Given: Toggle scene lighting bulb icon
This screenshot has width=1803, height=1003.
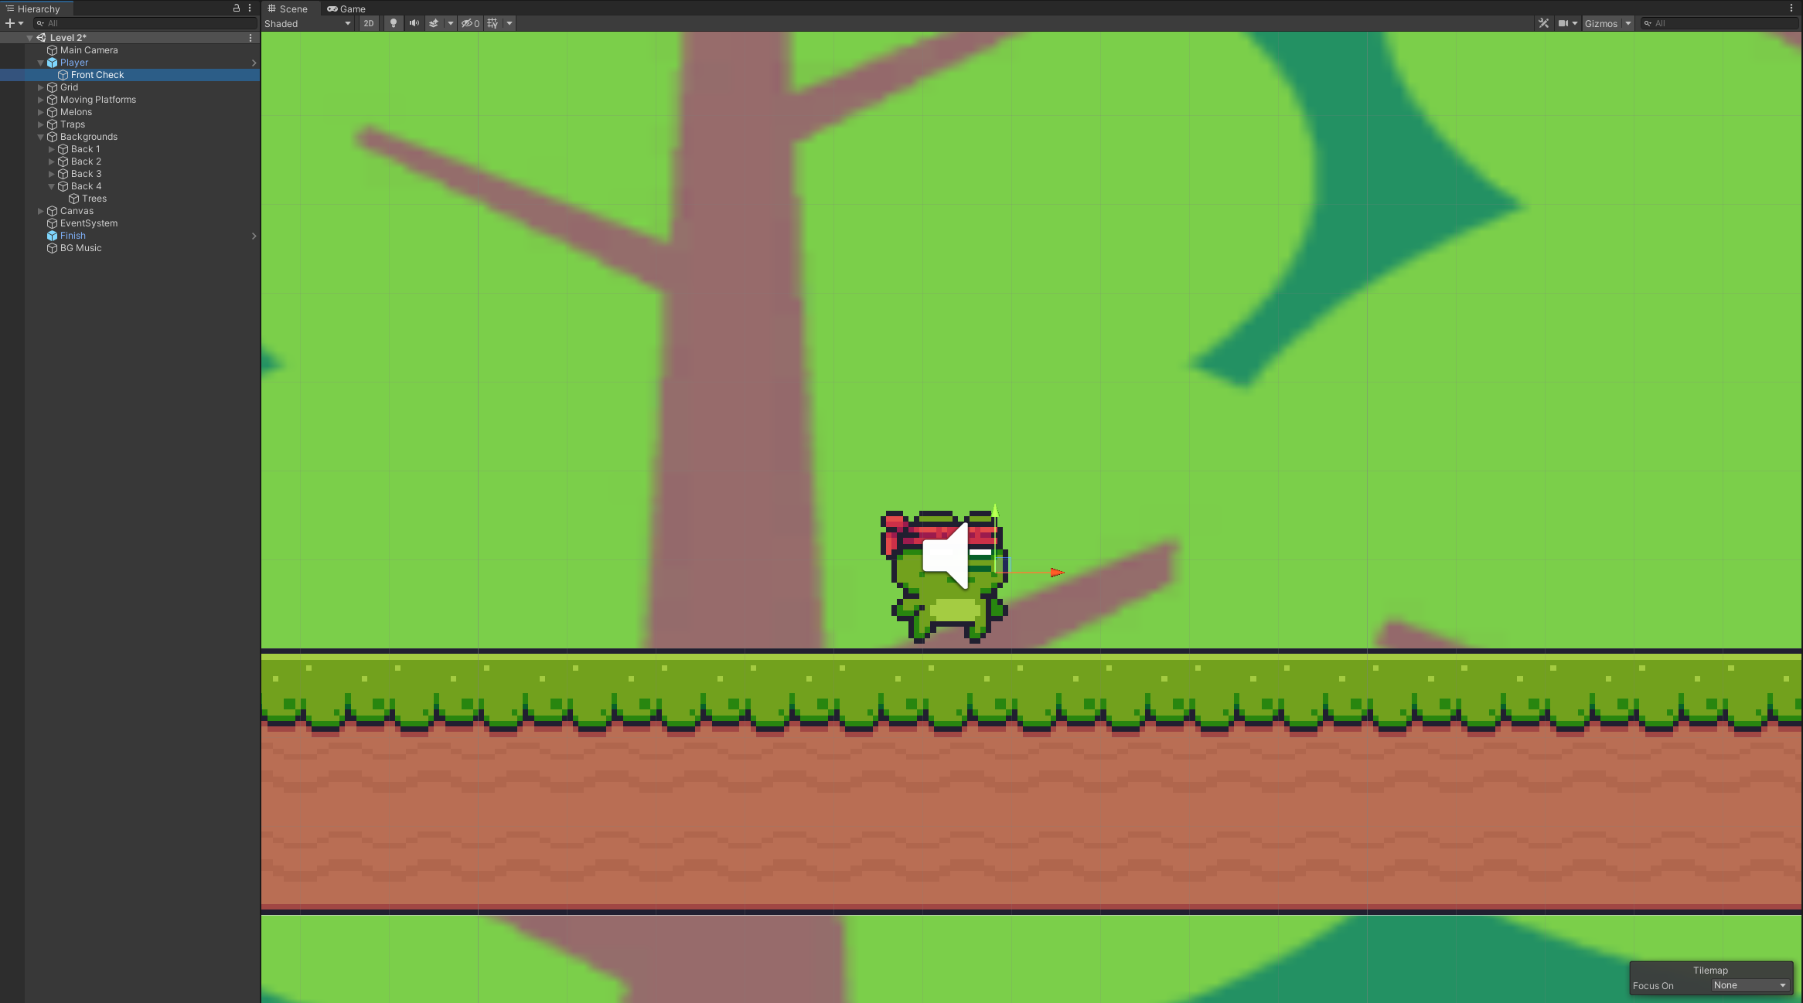Looking at the screenshot, I should click(394, 23).
